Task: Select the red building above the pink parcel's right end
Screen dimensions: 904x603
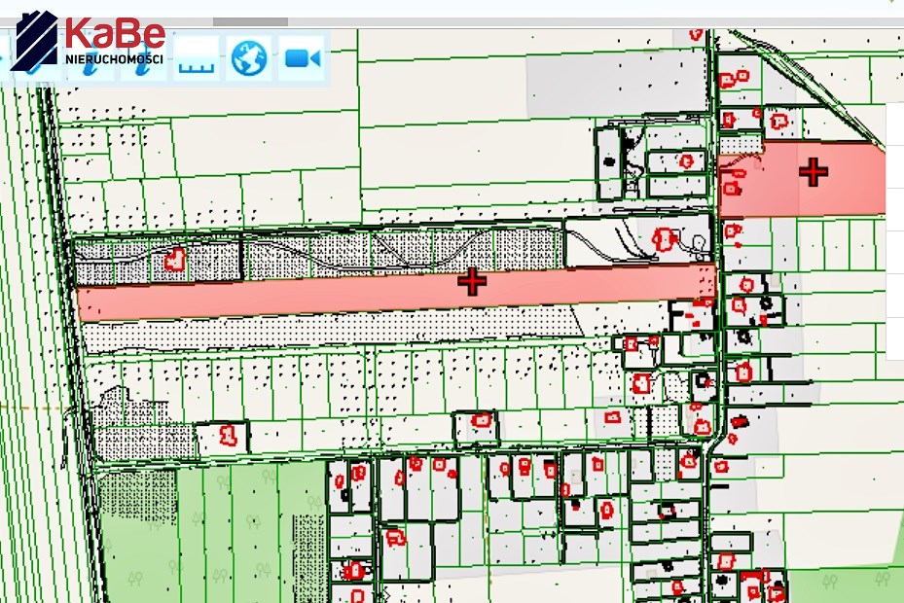Action: 666,237
